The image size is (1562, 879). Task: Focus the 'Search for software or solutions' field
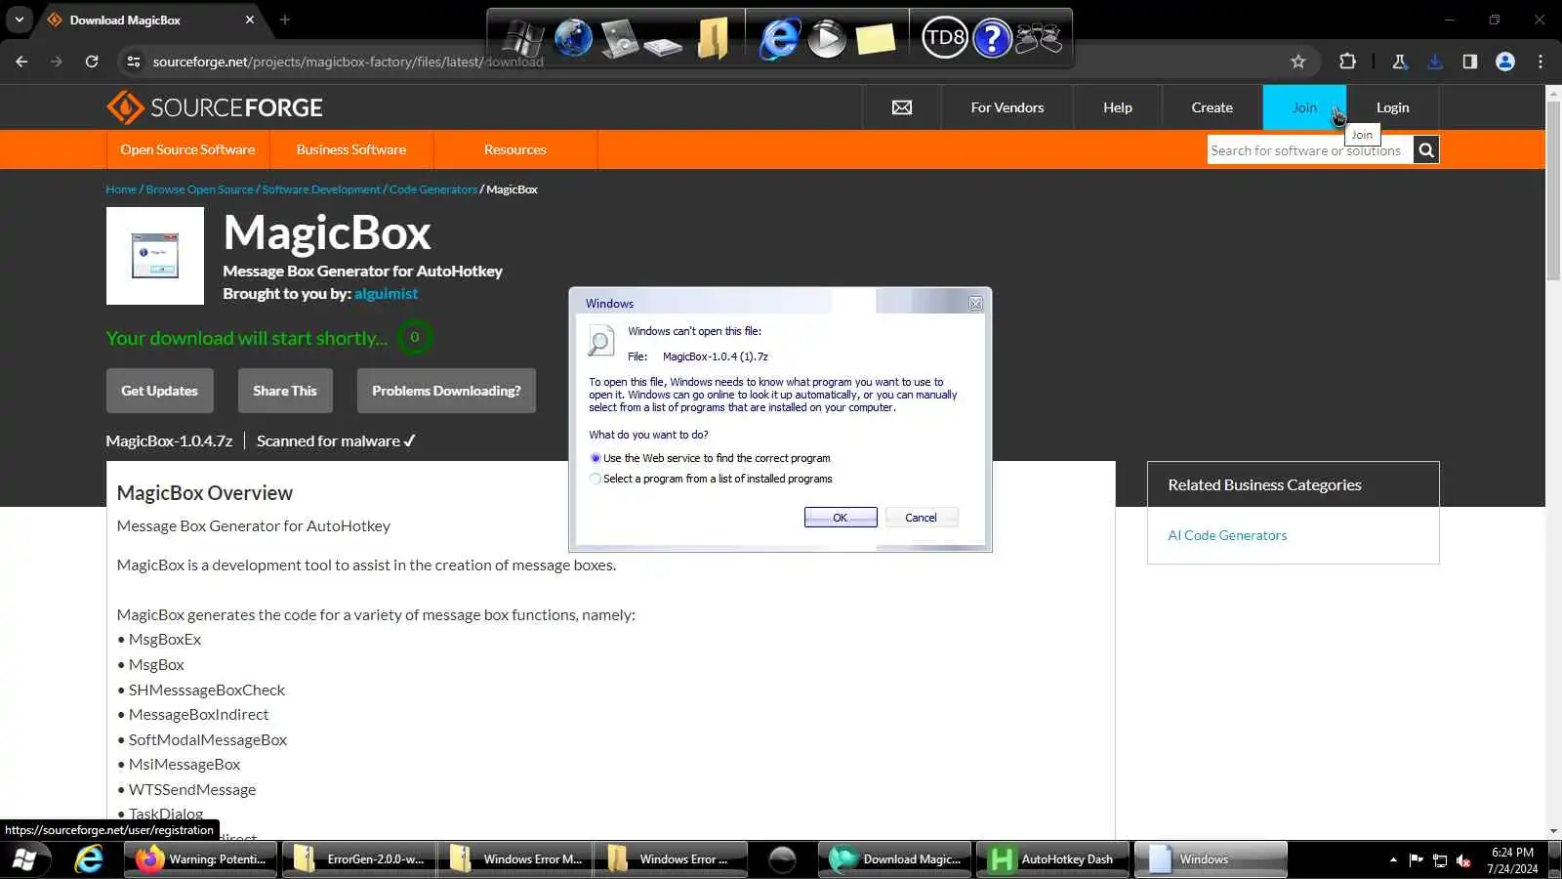click(1310, 150)
